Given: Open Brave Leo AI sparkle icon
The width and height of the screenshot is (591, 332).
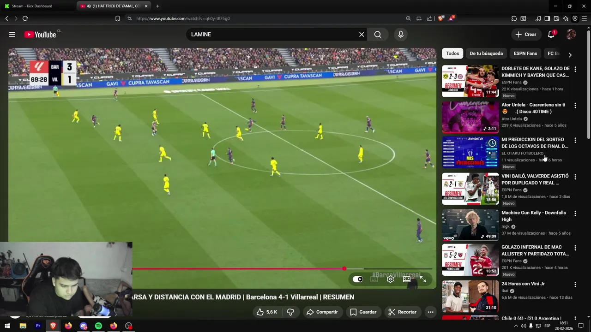Looking at the screenshot, I should coord(566,18).
